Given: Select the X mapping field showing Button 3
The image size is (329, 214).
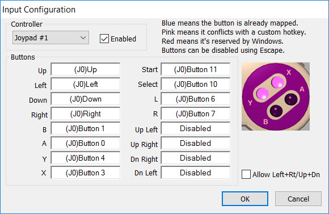Looking at the screenshot, I should pyautogui.click(x=86, y=173).
